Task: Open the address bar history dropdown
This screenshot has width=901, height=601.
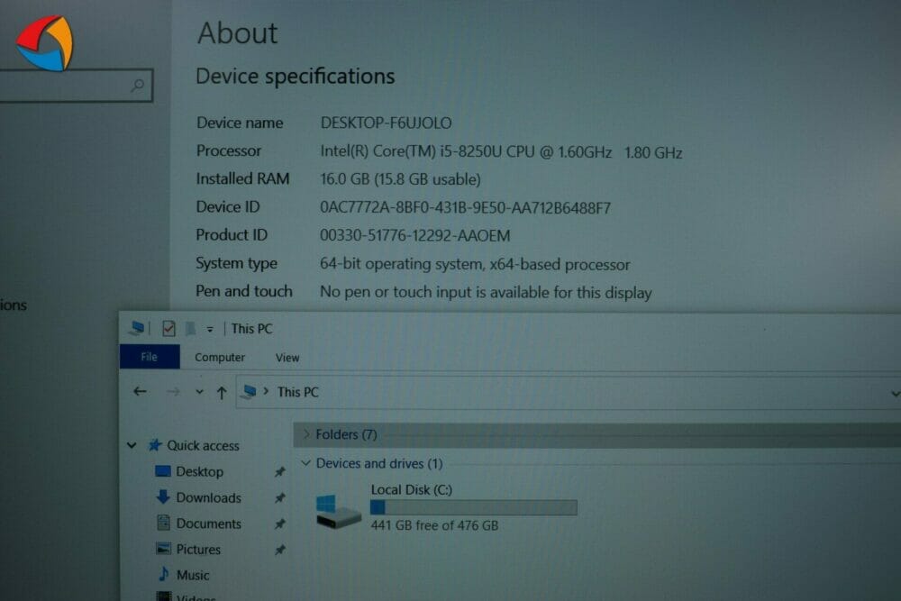Action: [x=895, y=394]
